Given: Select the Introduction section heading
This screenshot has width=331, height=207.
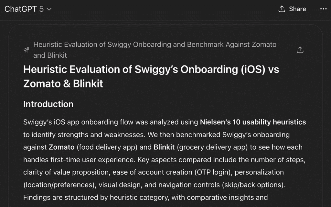Looking at the screenshot, I should tap(48, 104).
